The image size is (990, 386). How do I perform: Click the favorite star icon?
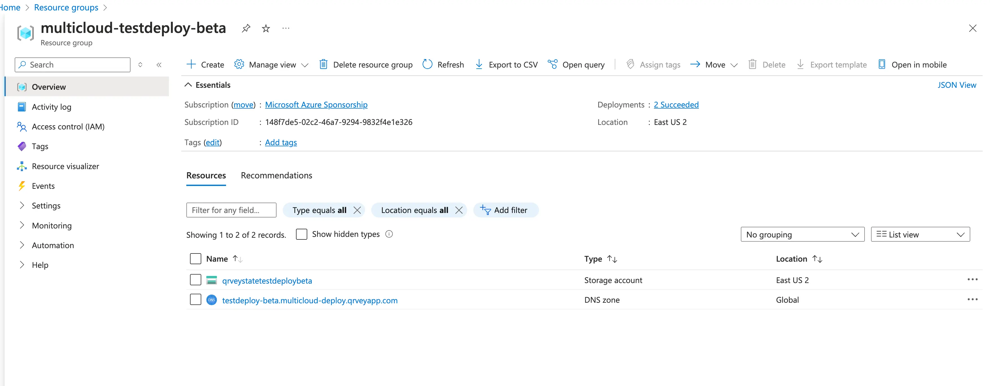[x=266, y=28]
